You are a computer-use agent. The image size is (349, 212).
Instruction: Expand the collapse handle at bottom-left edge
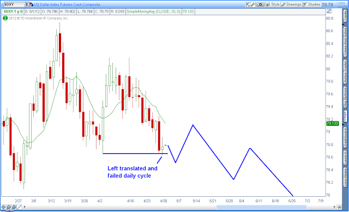pyautogui.click(x=10, y=211)
